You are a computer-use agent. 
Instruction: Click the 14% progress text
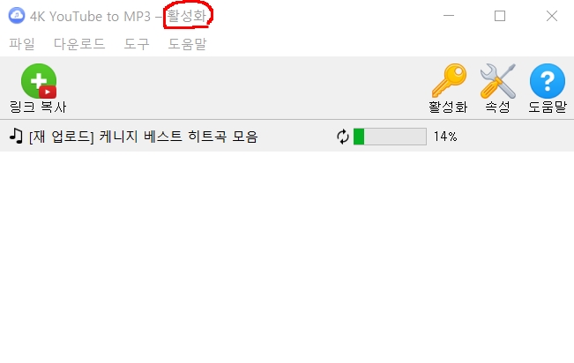(x=445, y=137)
